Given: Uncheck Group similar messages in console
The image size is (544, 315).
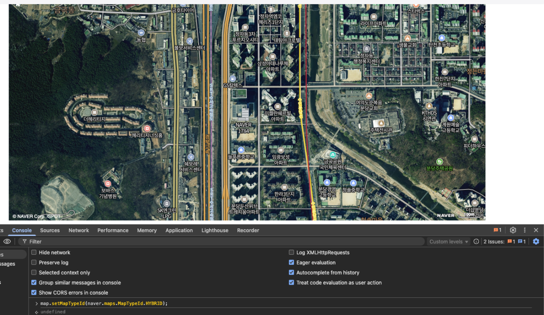Looking at the screenshot, I should (x=34, y=282).
